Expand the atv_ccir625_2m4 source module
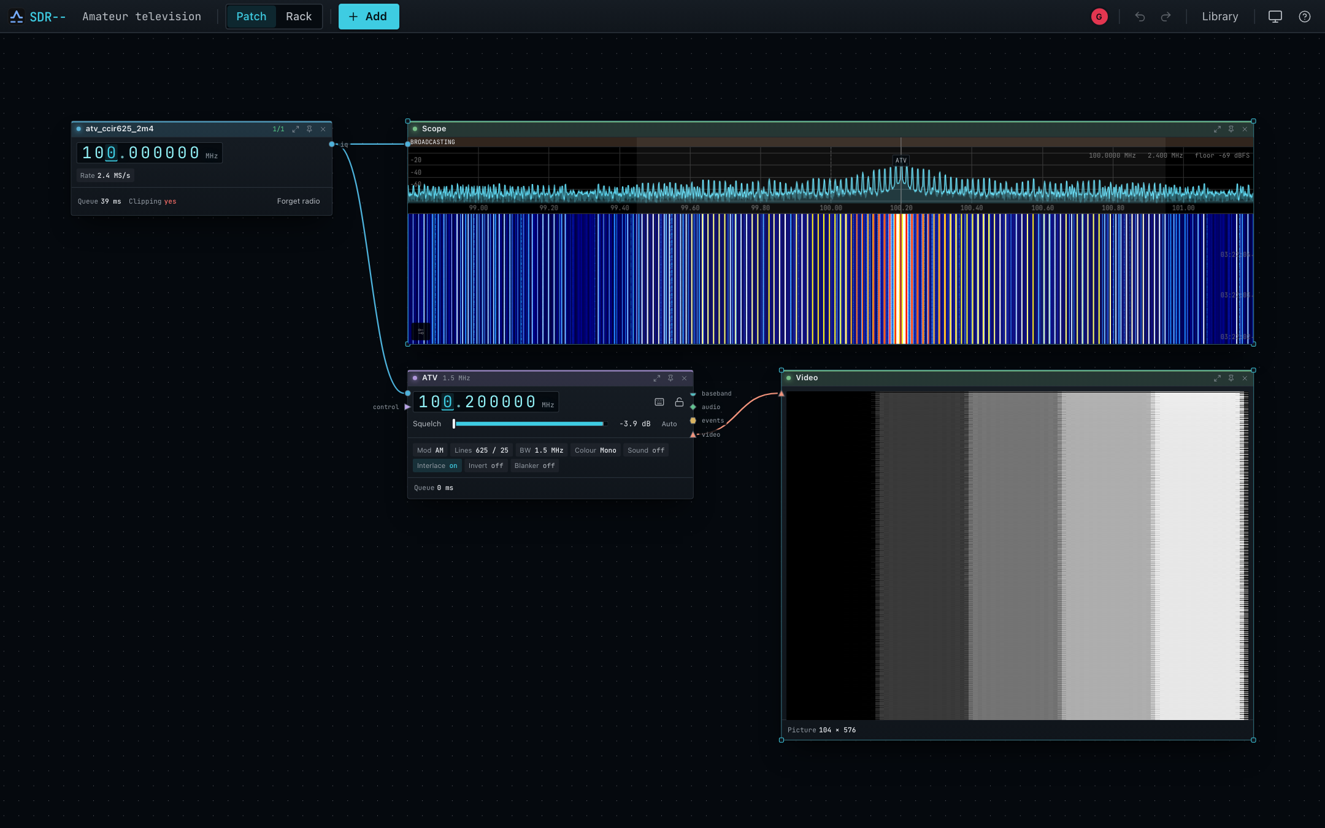This screenshot has height=828, width=1325. click(296, 129)
